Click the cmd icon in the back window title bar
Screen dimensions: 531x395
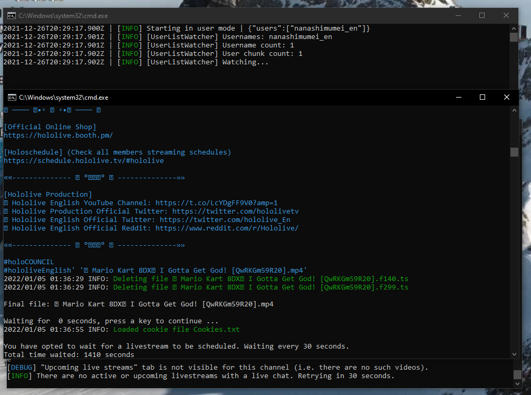(12, 16)
